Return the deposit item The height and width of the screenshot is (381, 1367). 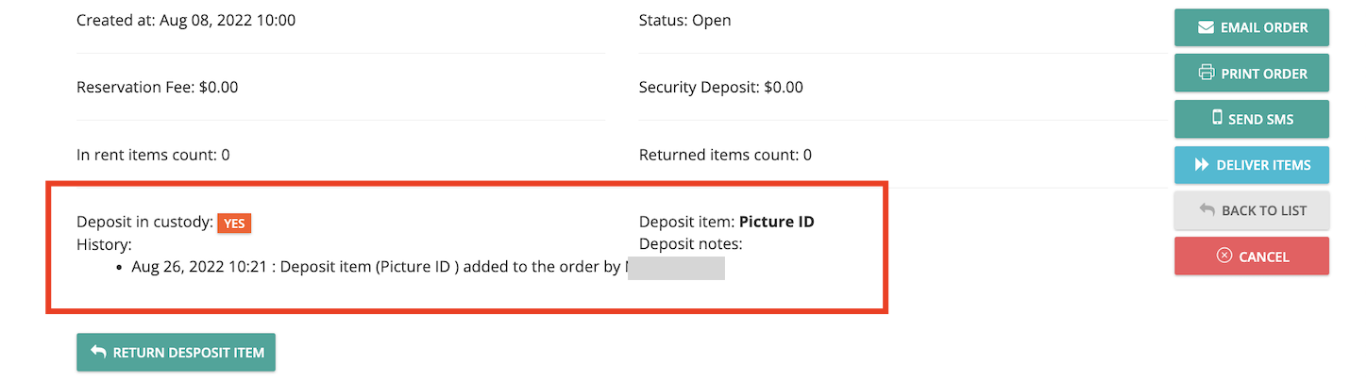[176, 352]
